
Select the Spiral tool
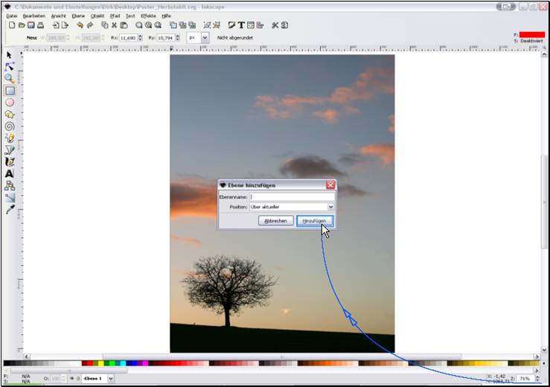pyautogui.click(x=10, y=127)
